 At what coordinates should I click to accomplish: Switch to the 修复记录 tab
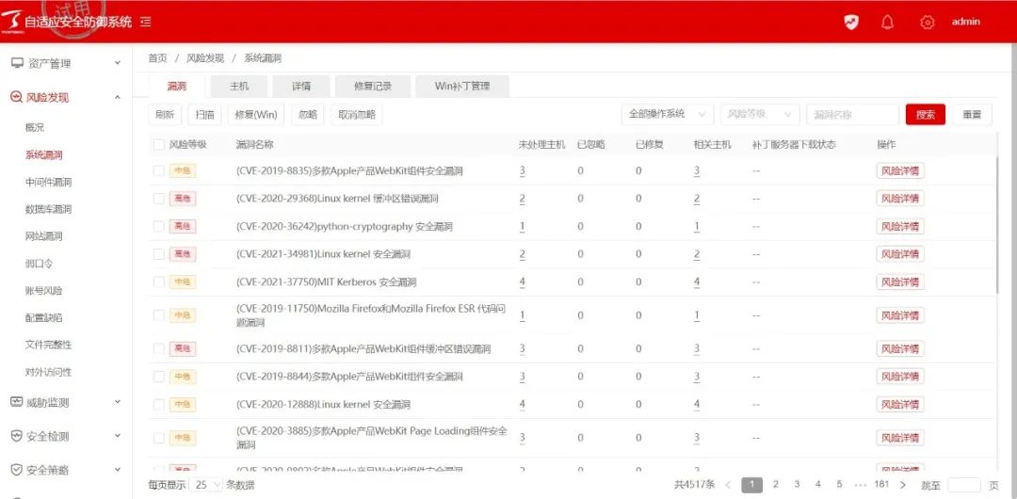(372, 86)
